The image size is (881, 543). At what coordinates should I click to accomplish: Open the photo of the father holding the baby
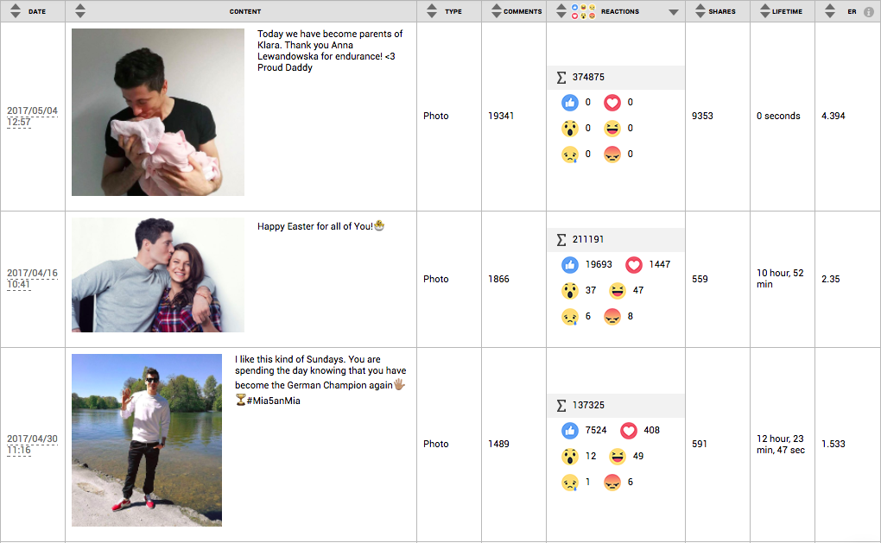point(158,112)
